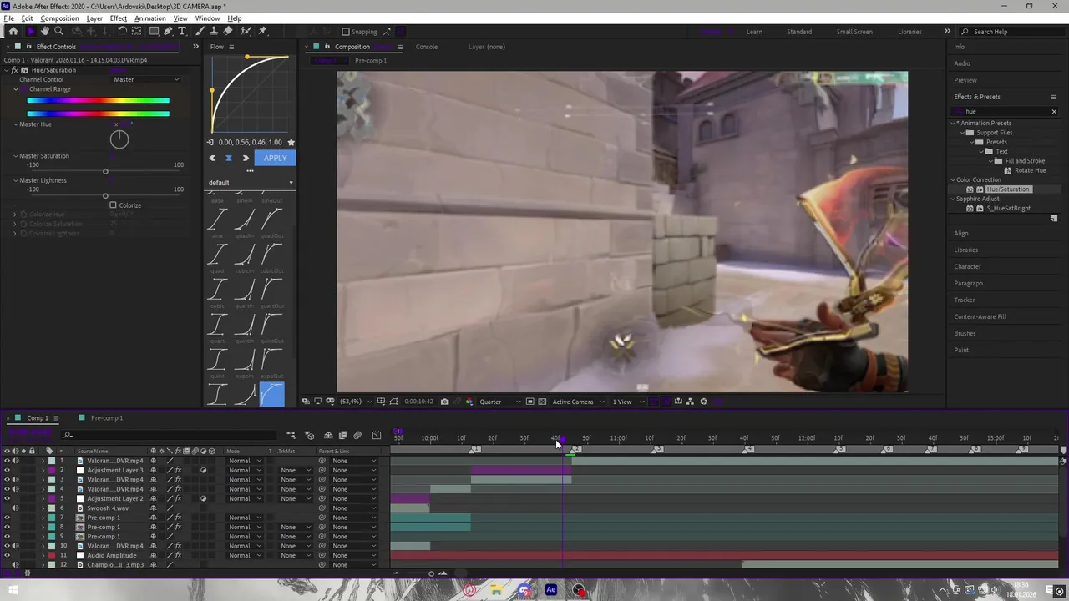Open the composition mini-flowchart in the timeline
The image size is (1069, 601).
click(291, 435)
